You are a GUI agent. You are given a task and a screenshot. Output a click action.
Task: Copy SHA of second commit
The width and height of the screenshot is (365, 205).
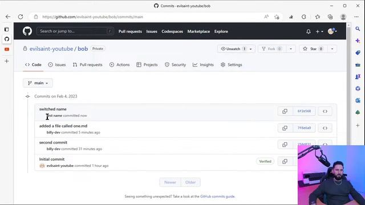point(285,145)
